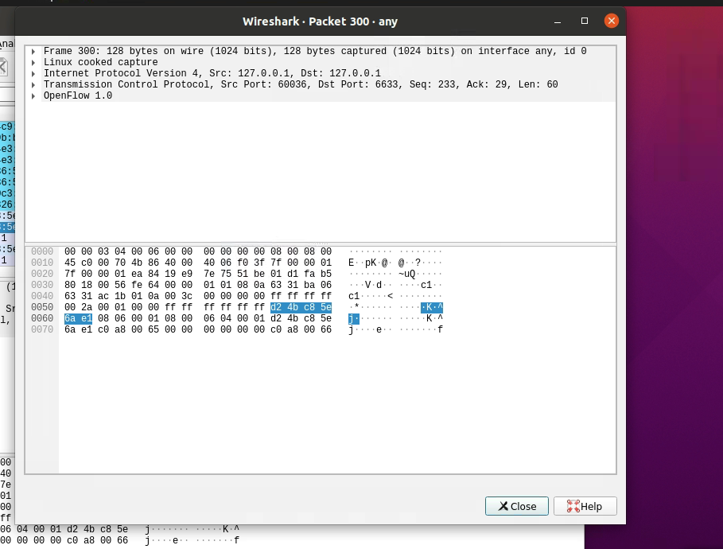Click hex byte 7f starting row 0020
This screenshot has width=723, height=549.
click(70, 274)
